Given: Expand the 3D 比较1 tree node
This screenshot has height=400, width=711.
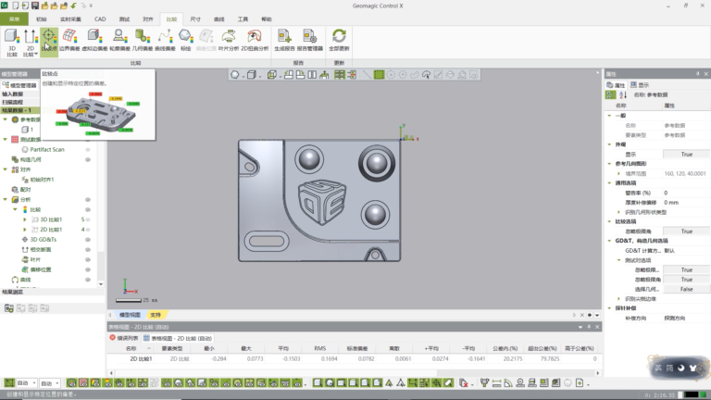Looking at the screenshot, I should (x=25, y=219).
